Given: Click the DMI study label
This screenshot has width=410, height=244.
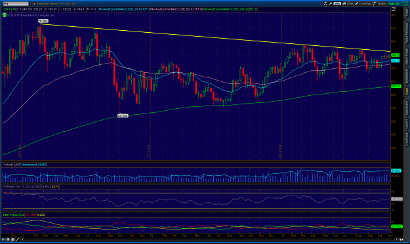Looking at the screenshot, I should [x=9, y=214].
